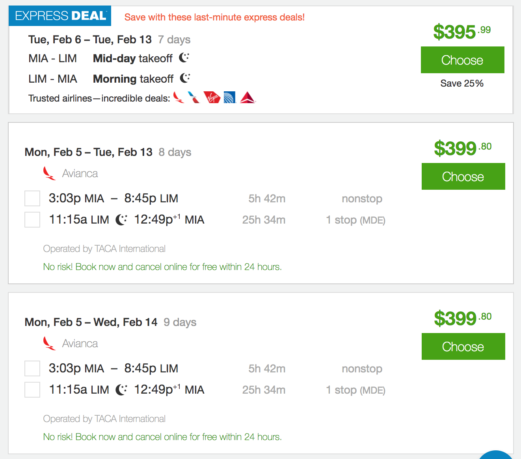The width and height of the screenshot is (521, 459).
Task: Select the outbound flight checkbox in the 9-day deal
Action: (32, 368)
